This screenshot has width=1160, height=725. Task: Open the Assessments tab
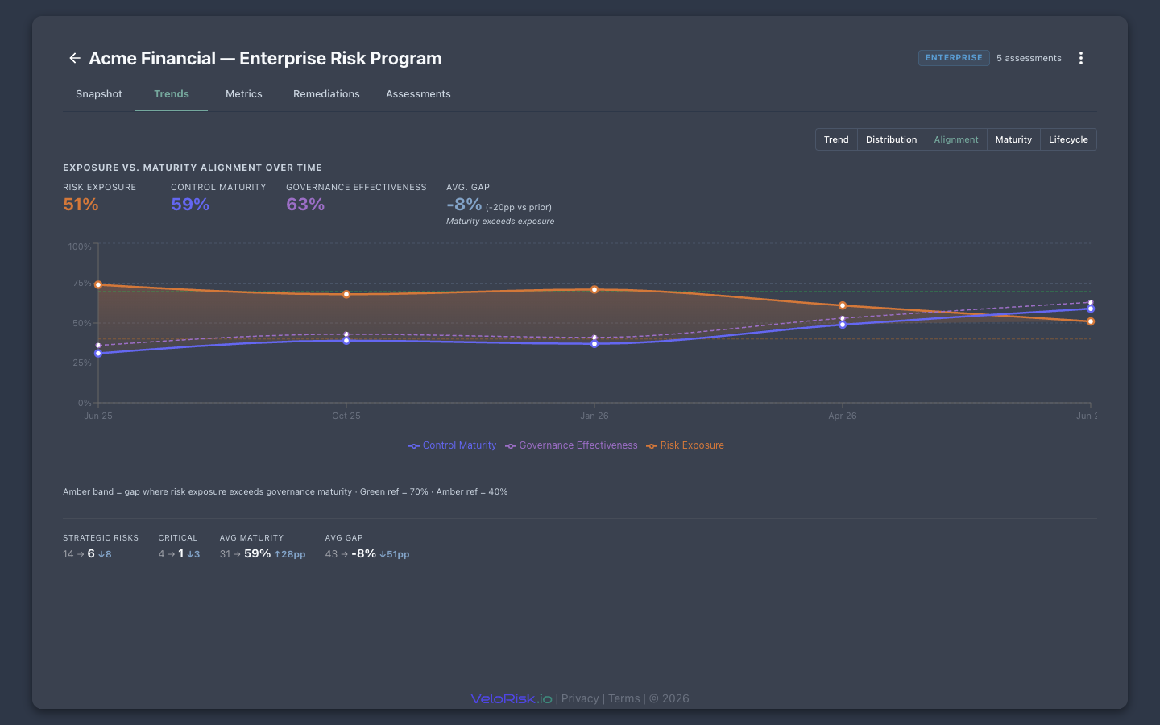418,94
